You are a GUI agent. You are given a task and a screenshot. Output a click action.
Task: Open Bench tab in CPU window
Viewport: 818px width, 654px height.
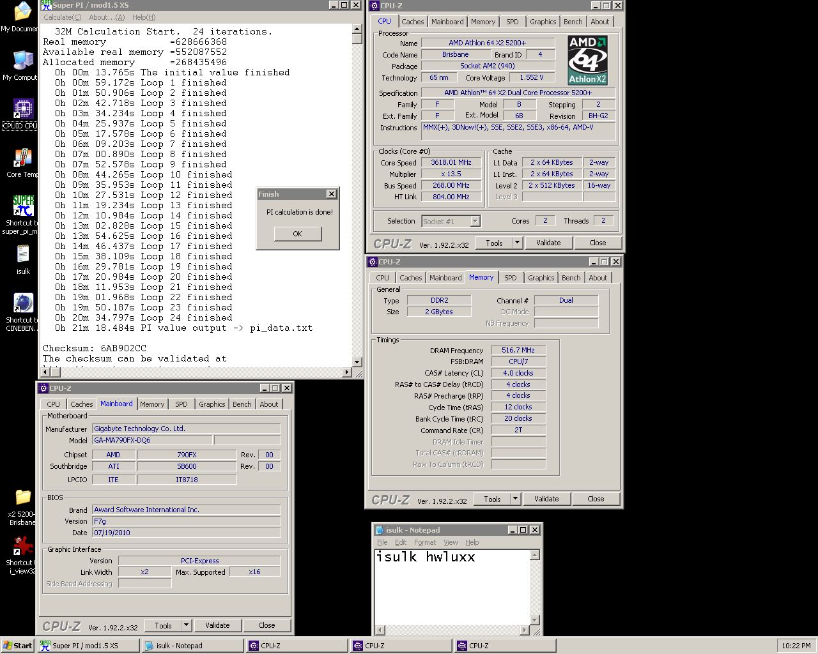pyautogui.click(x=573, y=22)
